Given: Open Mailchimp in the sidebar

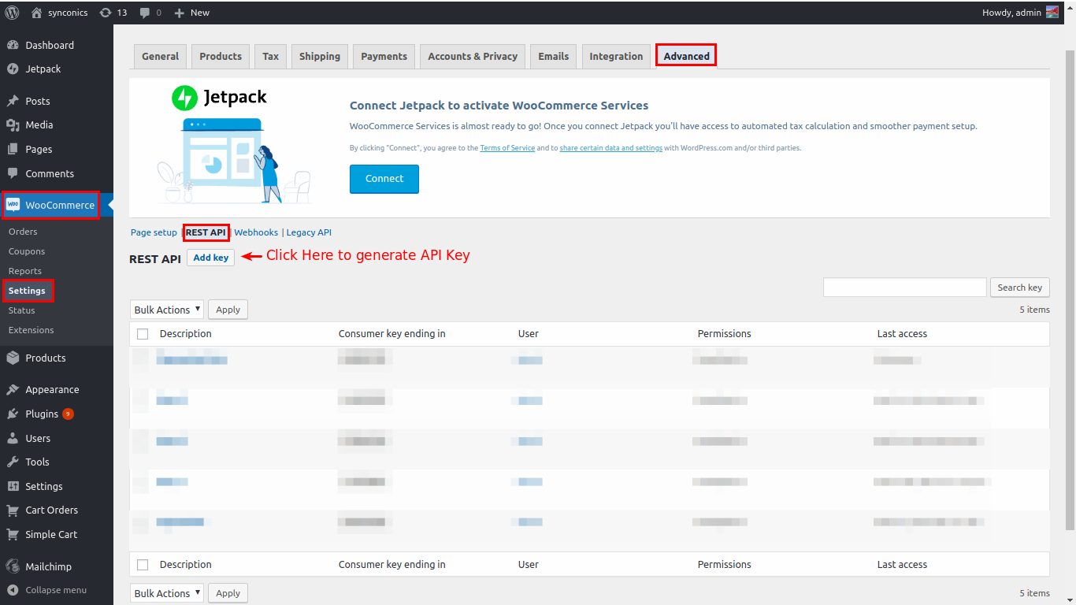Looking at the screenshot, I should click(47, 567).
